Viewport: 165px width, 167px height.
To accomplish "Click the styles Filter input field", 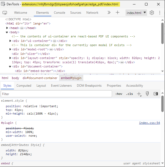I will tap(56, 94).
